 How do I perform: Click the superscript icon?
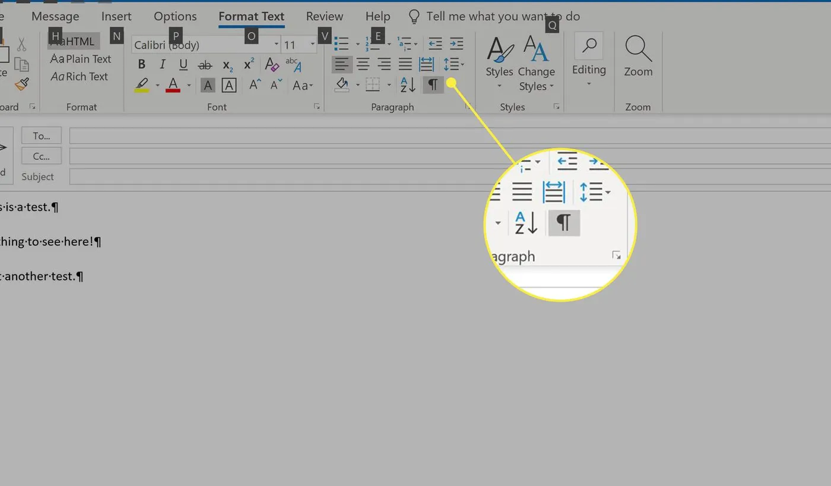(x=248, y=64)
